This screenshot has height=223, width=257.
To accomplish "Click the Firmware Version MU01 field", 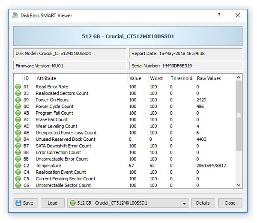I will (x=70, y=65).
